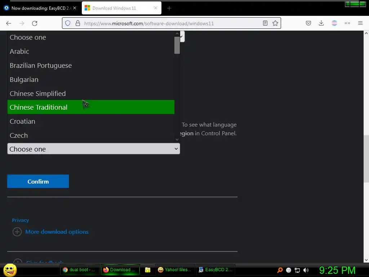Click the URL address bar
The height and width of the screenshot is (277, 369).
[x=171, y=23]
